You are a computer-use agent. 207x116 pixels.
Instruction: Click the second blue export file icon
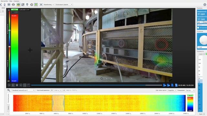coord(169,85)
